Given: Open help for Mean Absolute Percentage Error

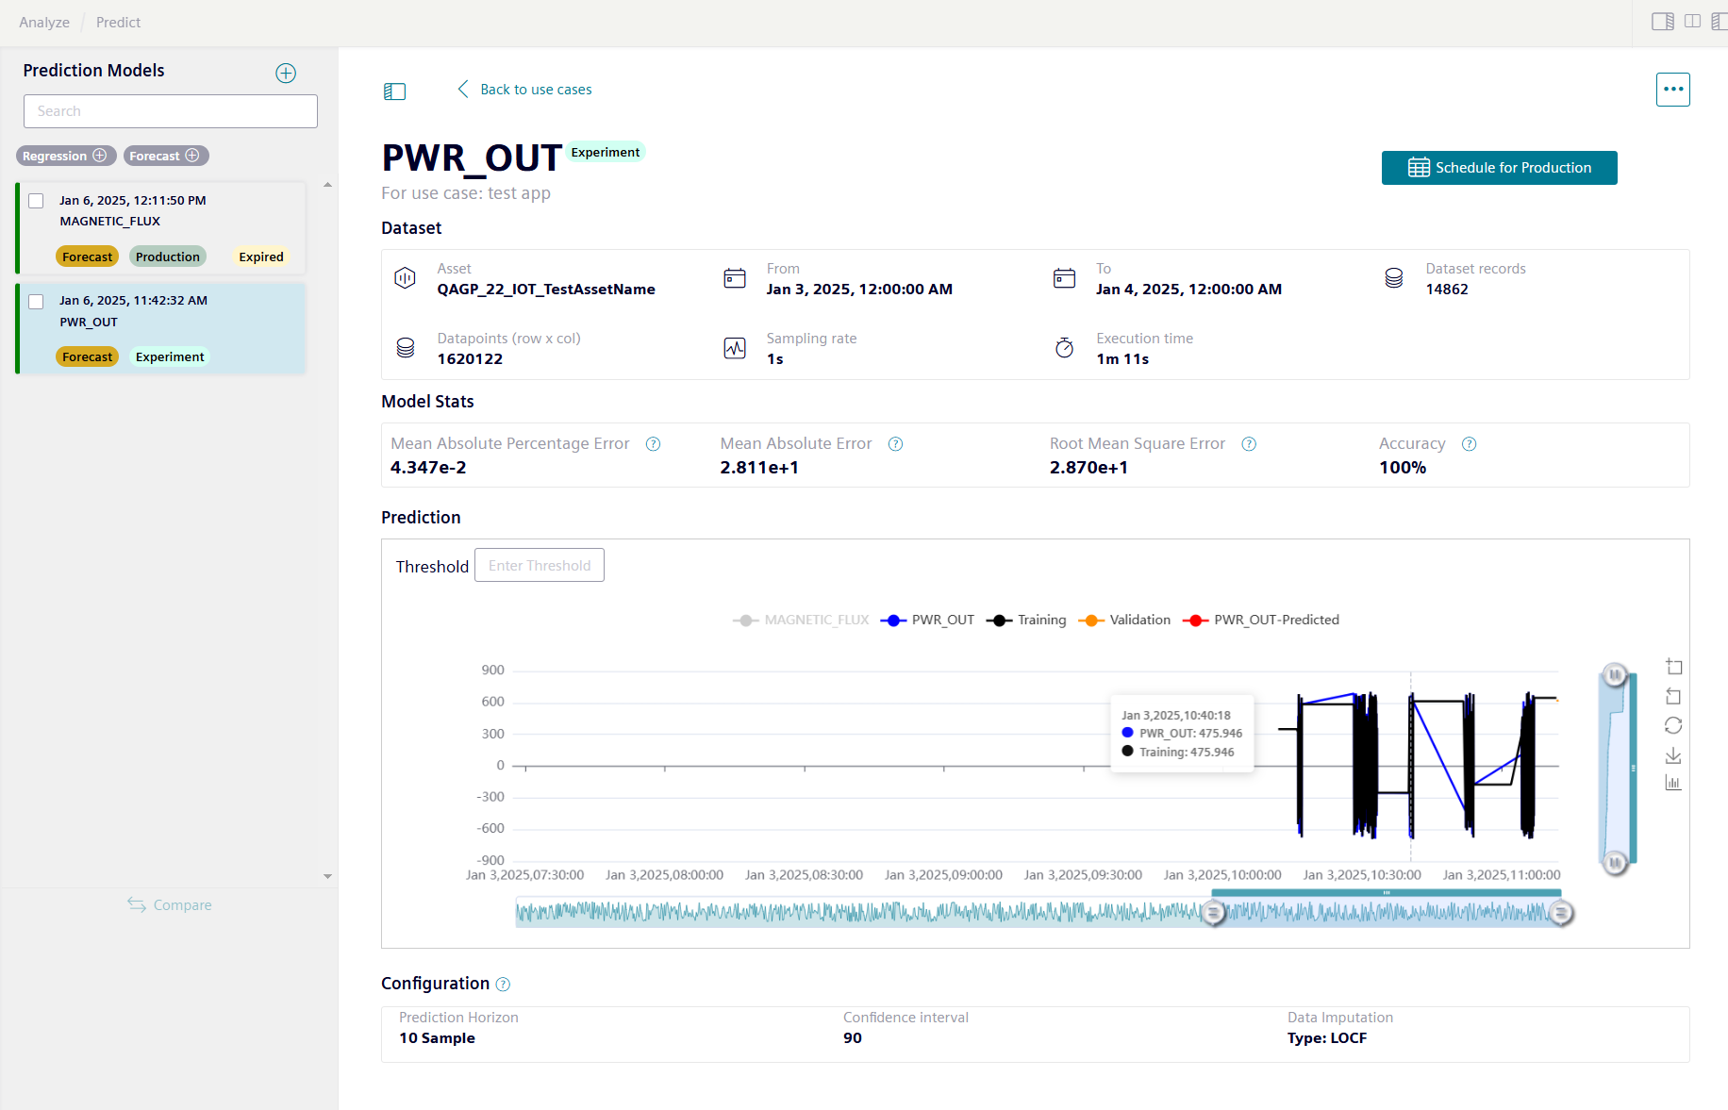Looking at the screenshot, I should (653, 444).
